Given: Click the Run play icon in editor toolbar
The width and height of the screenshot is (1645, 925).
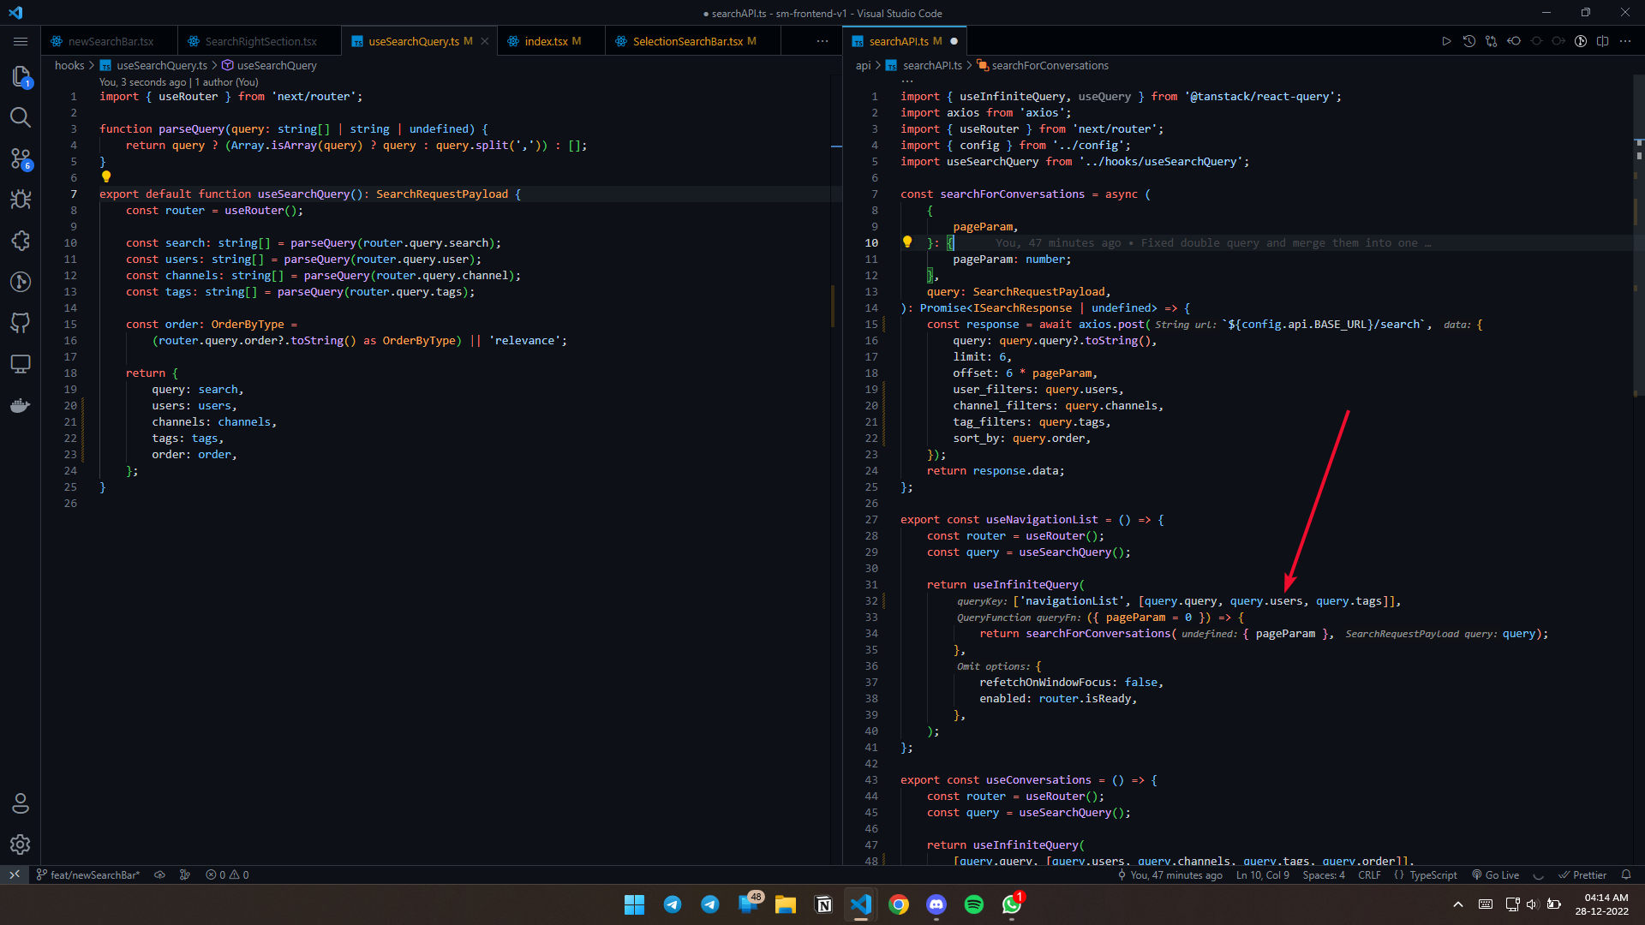Looking at the screenshot, I should pyautogui.click(x=1446, y=41).
